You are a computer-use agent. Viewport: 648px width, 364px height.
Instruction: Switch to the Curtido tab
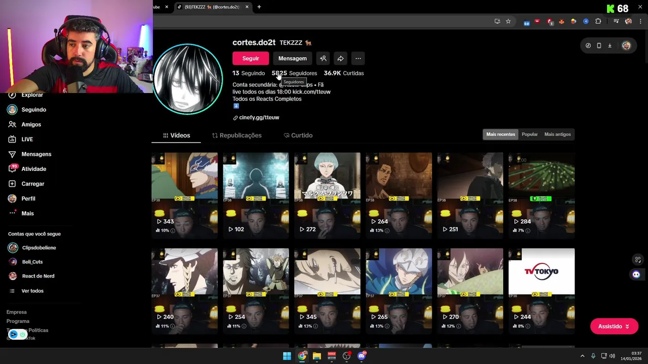coord(298,135)
